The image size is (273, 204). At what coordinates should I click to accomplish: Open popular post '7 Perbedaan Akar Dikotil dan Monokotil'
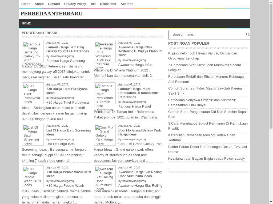204,67
